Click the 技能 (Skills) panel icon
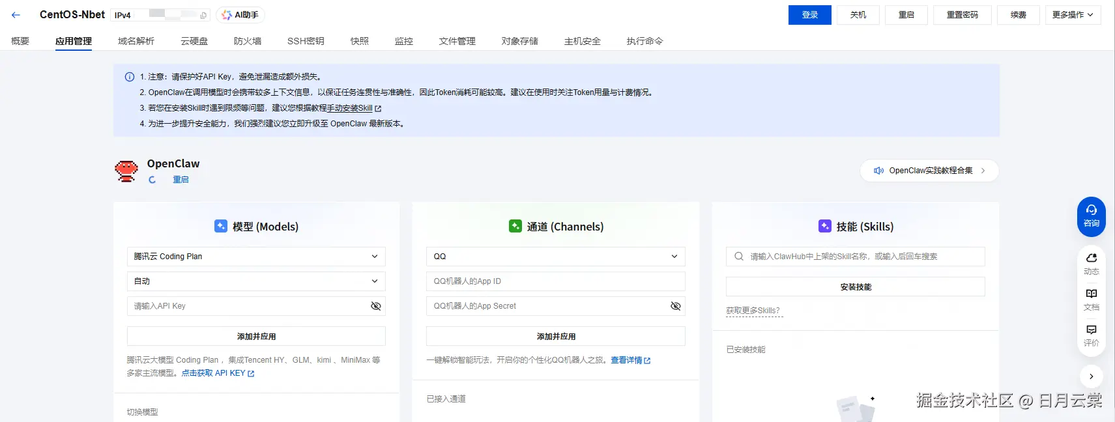This screenshot has width=1115, height=422. (x=825, y=226)
